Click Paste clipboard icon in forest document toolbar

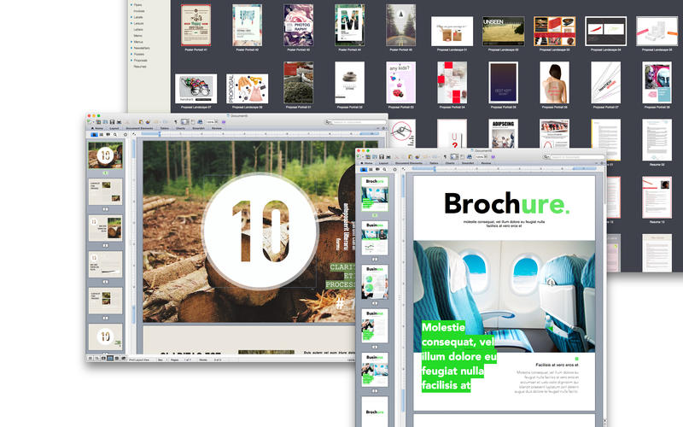click(141, 122)
